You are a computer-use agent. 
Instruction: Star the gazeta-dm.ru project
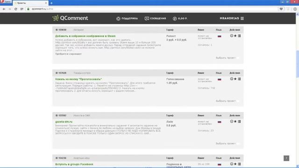pos(235,121)
